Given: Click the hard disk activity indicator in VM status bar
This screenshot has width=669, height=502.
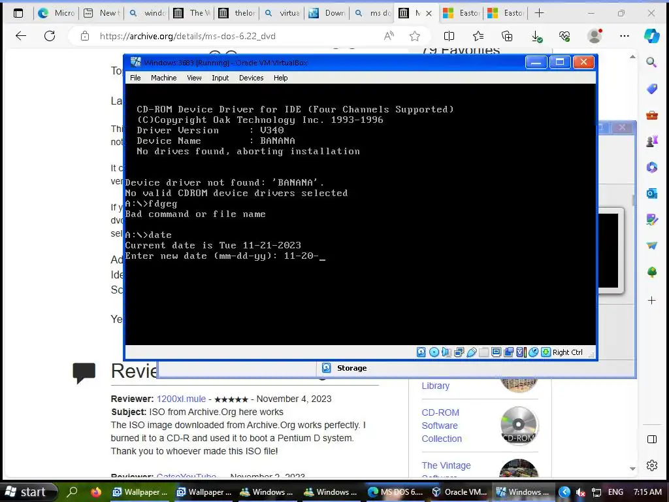Looking at the screenshot, I should tap(421, 352).
